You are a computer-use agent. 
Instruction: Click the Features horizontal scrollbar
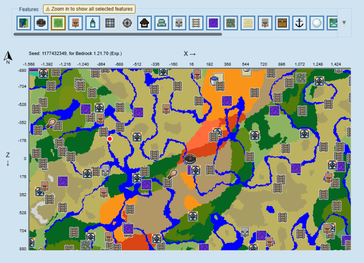(x=118, y=34)
